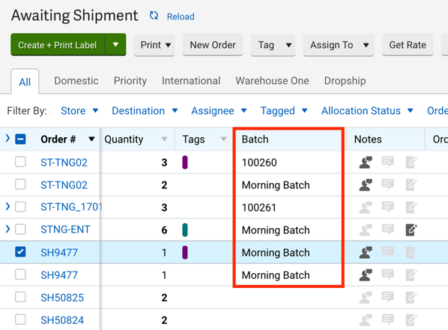Click the person notes icon on second ST-TNG02 row
This screenshot has width=448, height=330.
click(x=366, y=185)
